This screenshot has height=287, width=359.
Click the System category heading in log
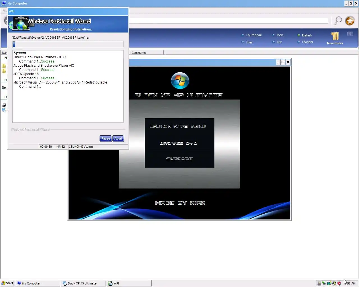coord(20,53)
